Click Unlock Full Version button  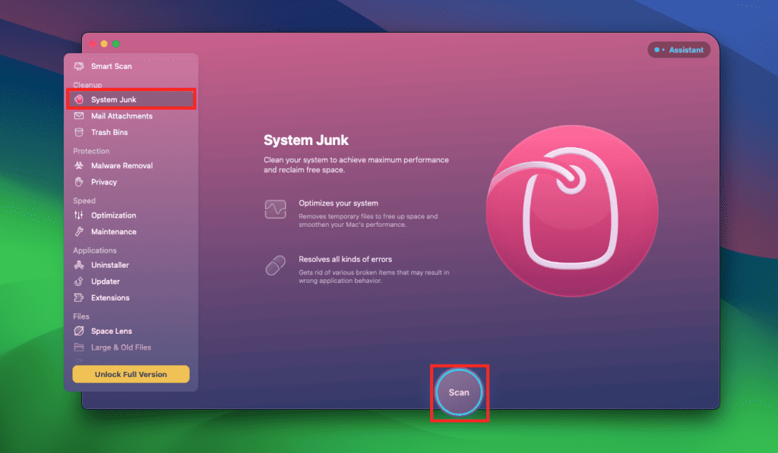tap(131, 374)
